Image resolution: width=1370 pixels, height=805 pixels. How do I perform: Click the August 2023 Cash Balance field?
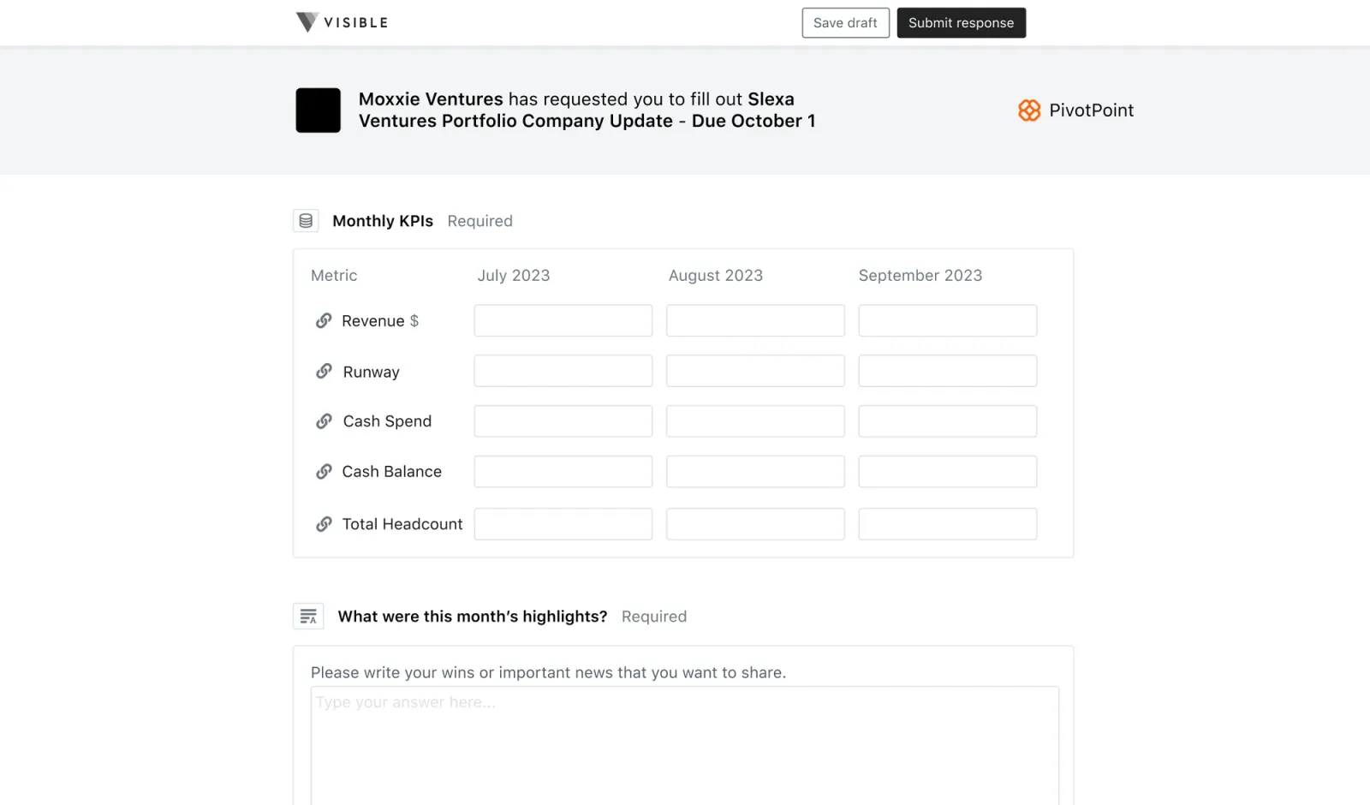(755, 471)
